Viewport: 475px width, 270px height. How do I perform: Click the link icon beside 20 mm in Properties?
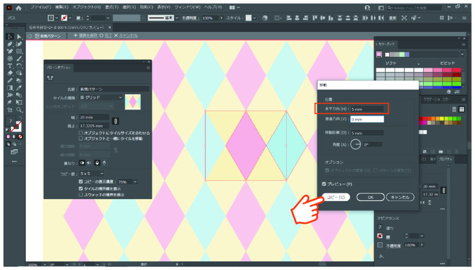click(x=443, y=190)
